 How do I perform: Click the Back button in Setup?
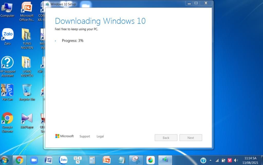point(166,138)
